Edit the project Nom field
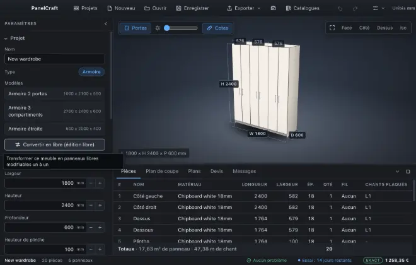 click(54, 59)
